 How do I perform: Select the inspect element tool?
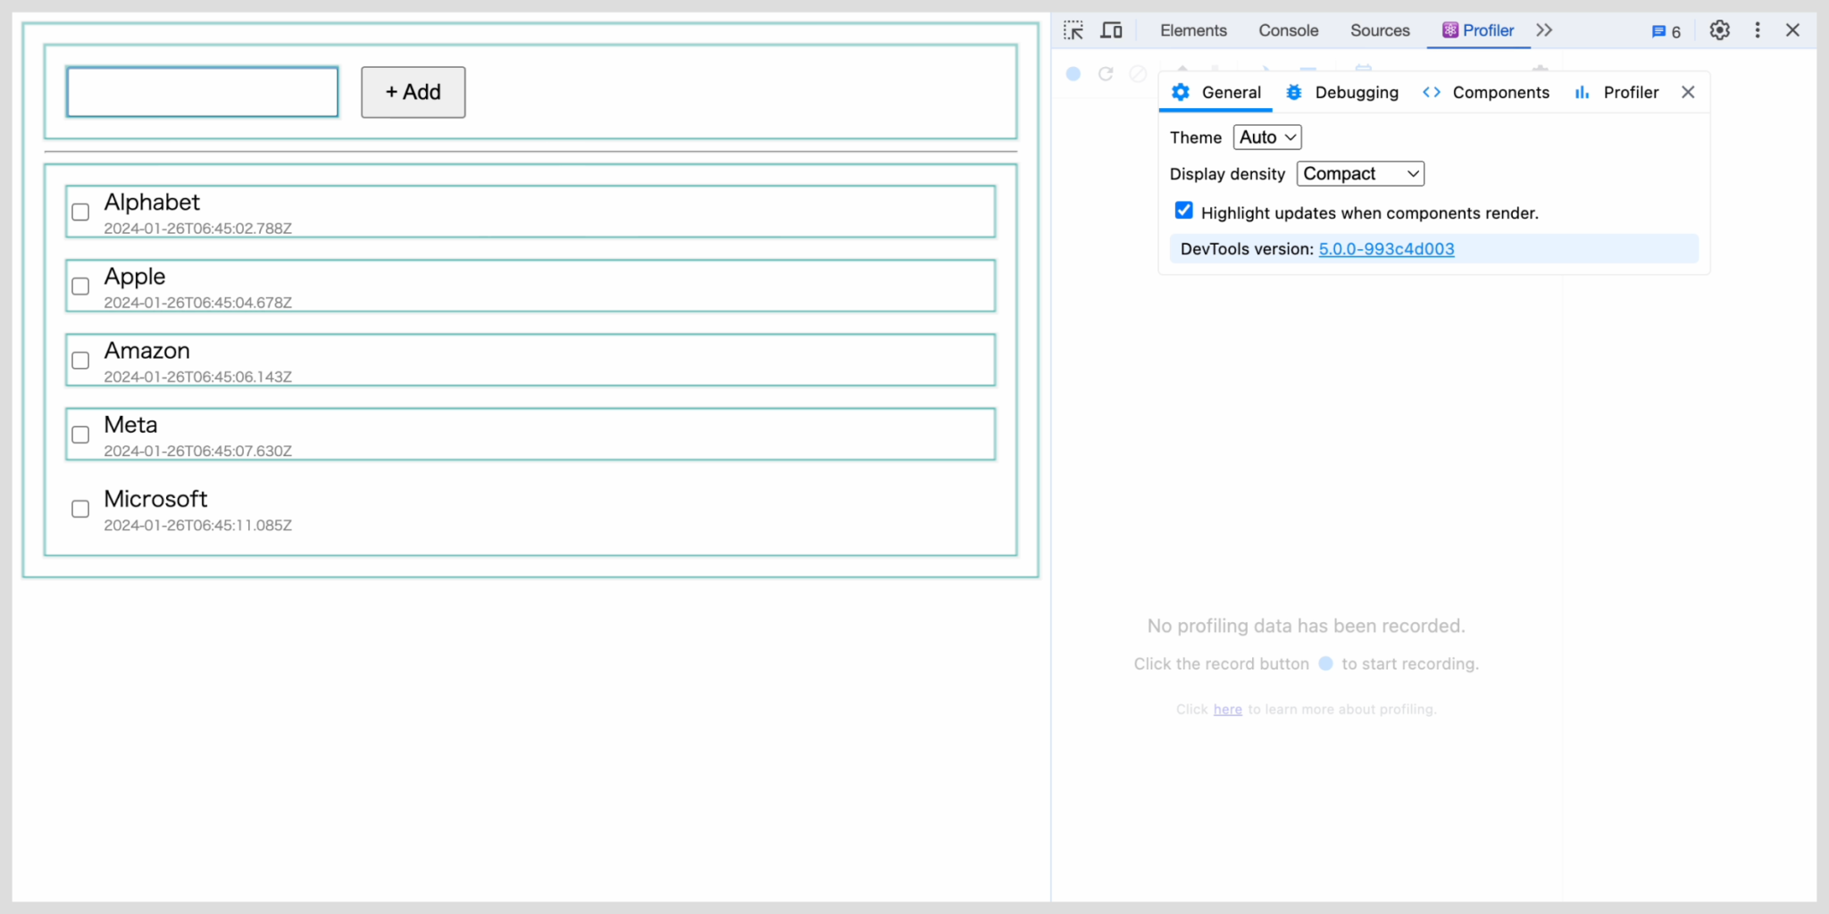click(1073, 29)
